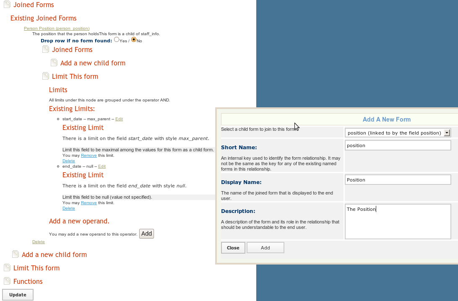Delete the Person Position joined form

[39, 242]
